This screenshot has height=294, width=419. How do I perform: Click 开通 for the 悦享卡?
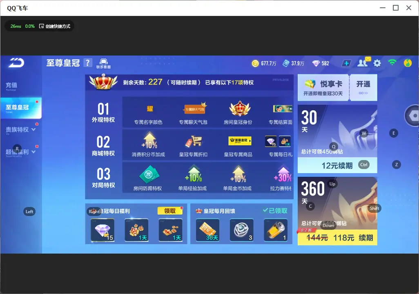(x=363, y=87)
